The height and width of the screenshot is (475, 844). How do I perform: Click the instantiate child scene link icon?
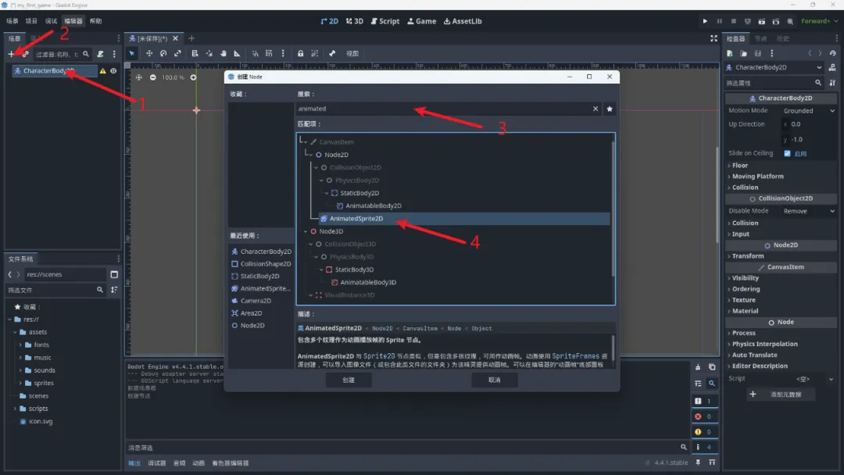point(25,54)
